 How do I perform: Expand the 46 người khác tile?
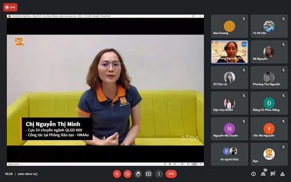(x=229, y=154)
